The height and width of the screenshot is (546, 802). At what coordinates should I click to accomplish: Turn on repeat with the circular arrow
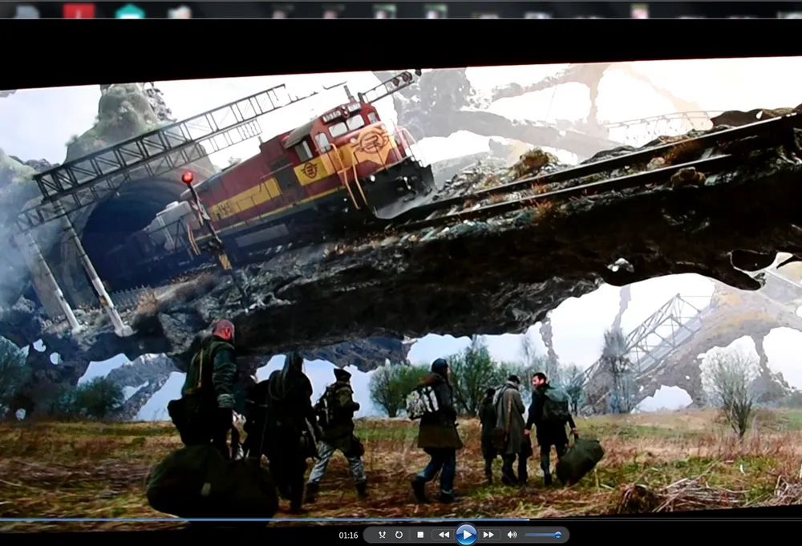(399, 535)
